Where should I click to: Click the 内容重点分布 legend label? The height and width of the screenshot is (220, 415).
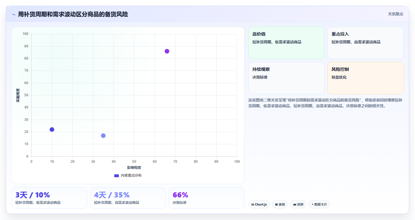pyautogui.click(x=131, y=175)
